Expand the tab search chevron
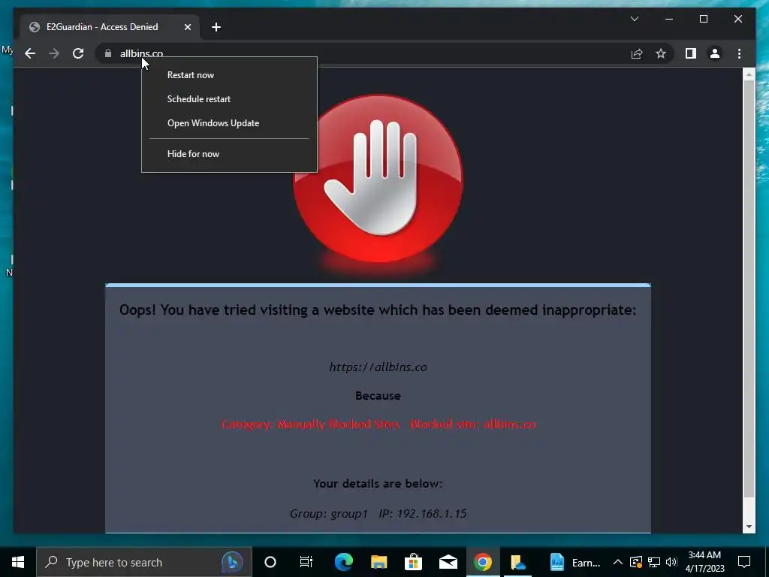This screenshot has height=577, width=769. click(x=634, y=19)
